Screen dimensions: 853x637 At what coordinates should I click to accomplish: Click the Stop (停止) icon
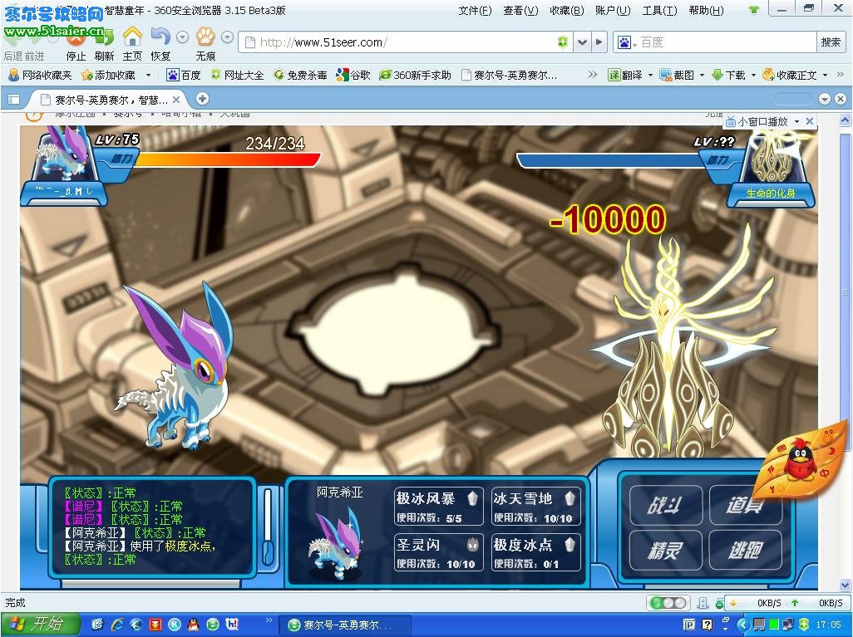coord(76,37)
